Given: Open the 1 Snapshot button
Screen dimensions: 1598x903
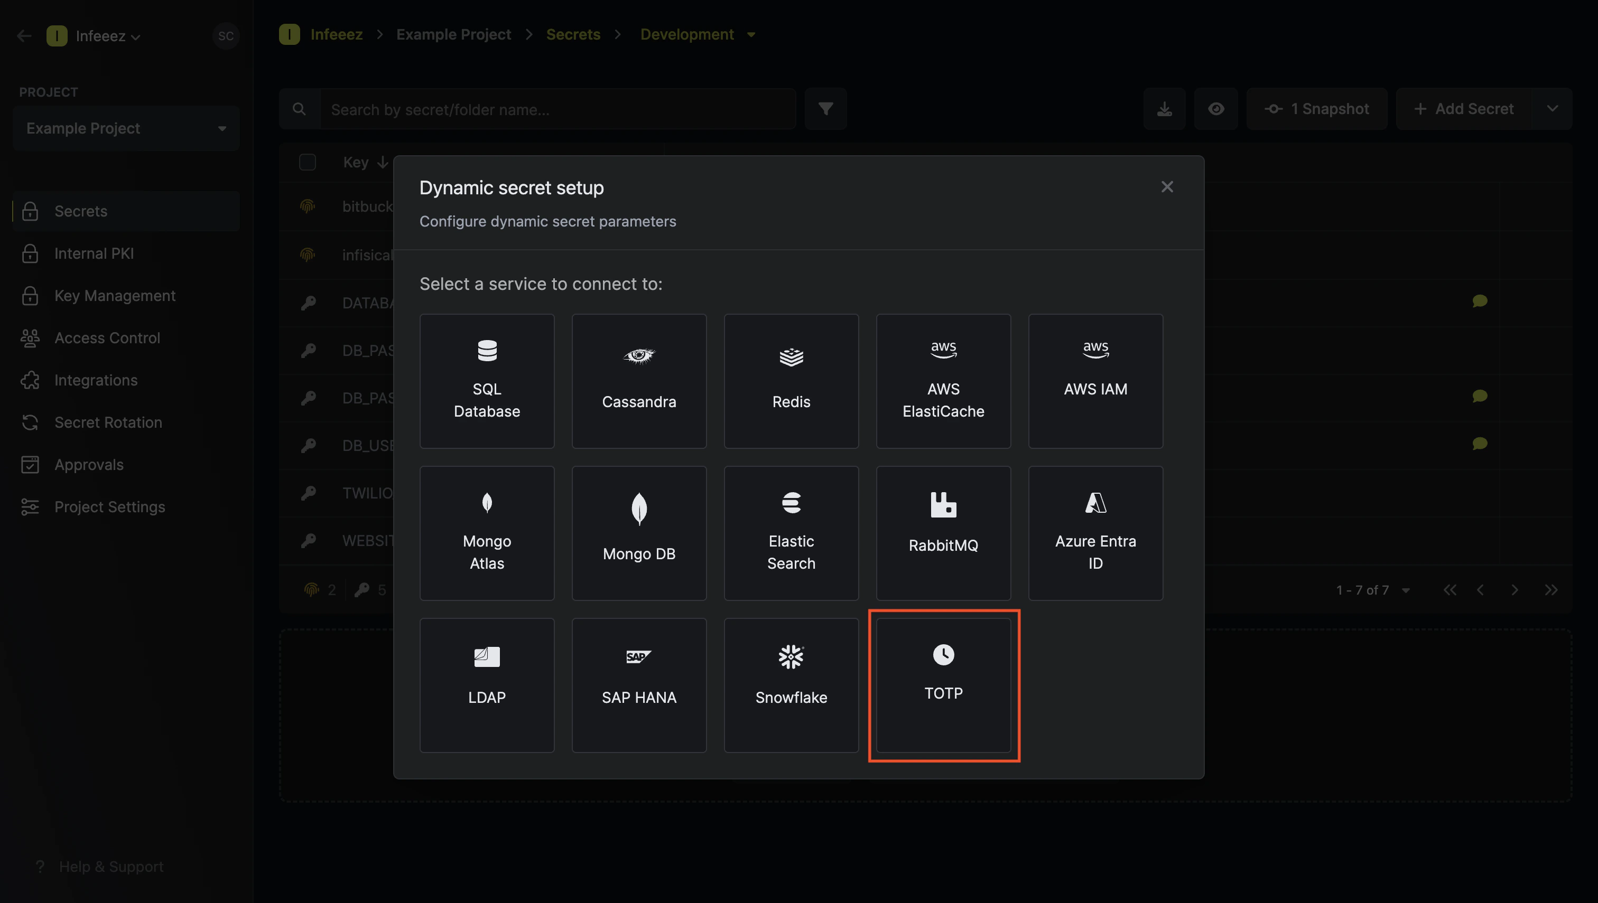Looking at the screenshot, I should tap(1317, 109).
